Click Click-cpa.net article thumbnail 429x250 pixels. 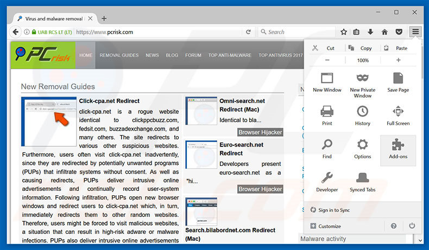click(x=49, y=121)
